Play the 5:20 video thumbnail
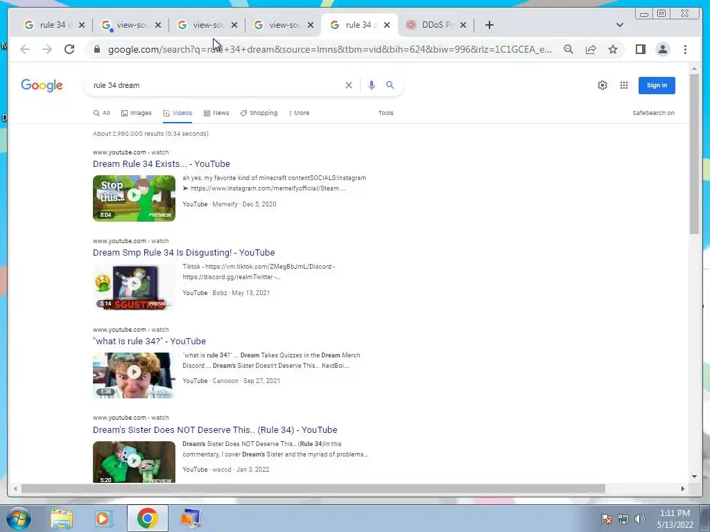 click(x=134, y=462)
